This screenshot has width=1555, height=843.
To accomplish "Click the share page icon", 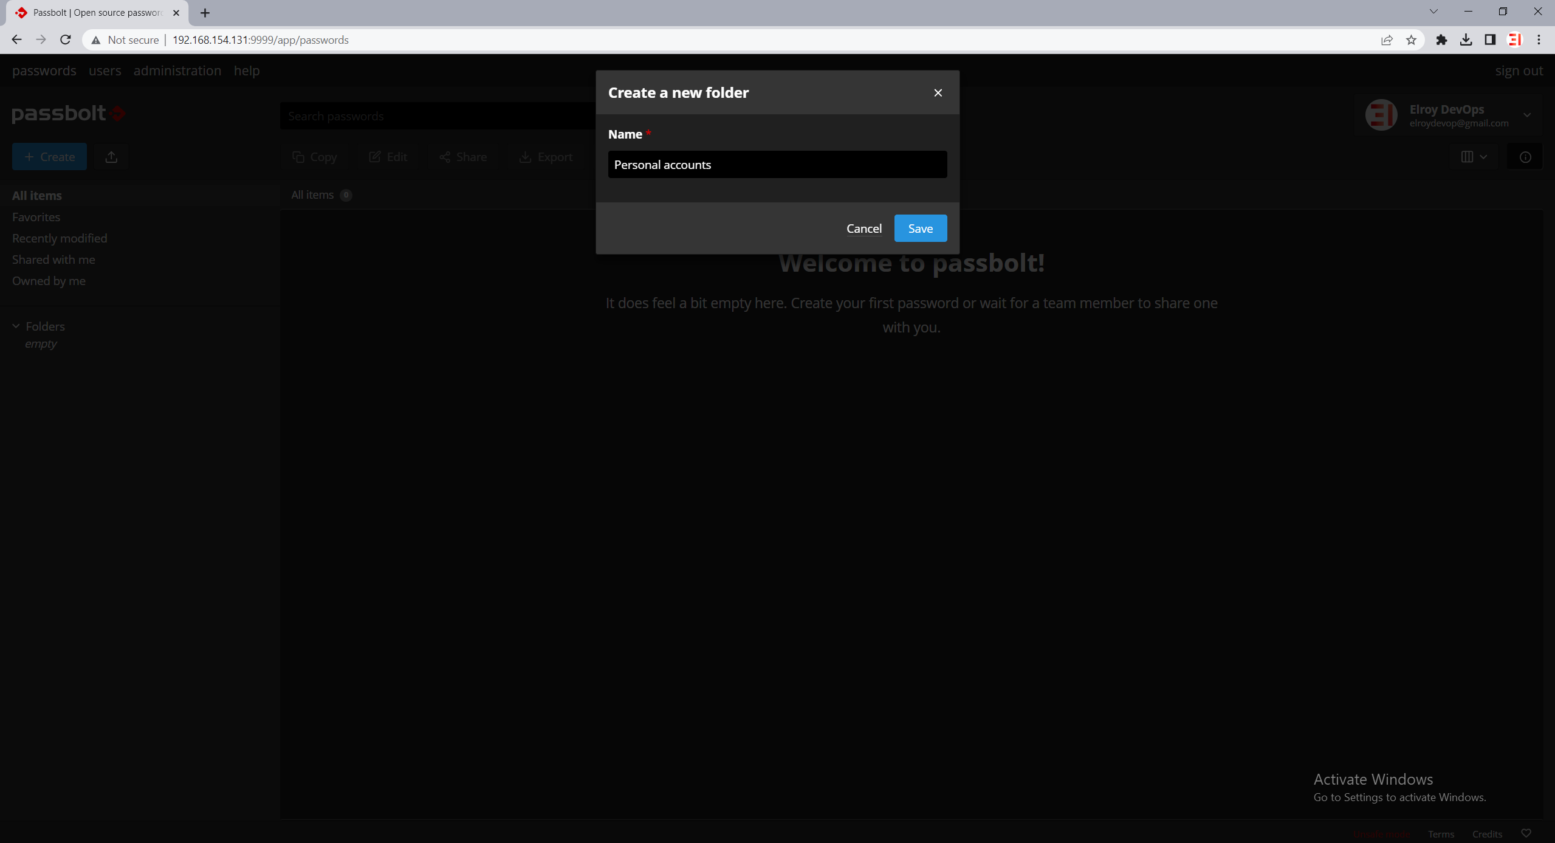I will [x=1387, y=40].
